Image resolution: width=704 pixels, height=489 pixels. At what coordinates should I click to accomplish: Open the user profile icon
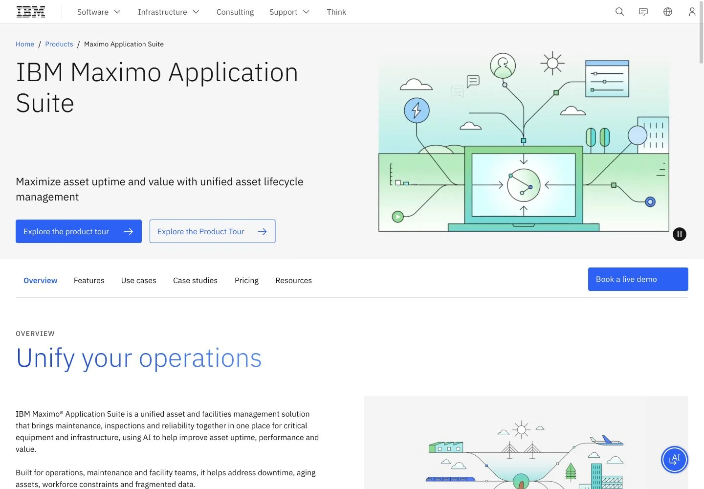coord(692,12)
